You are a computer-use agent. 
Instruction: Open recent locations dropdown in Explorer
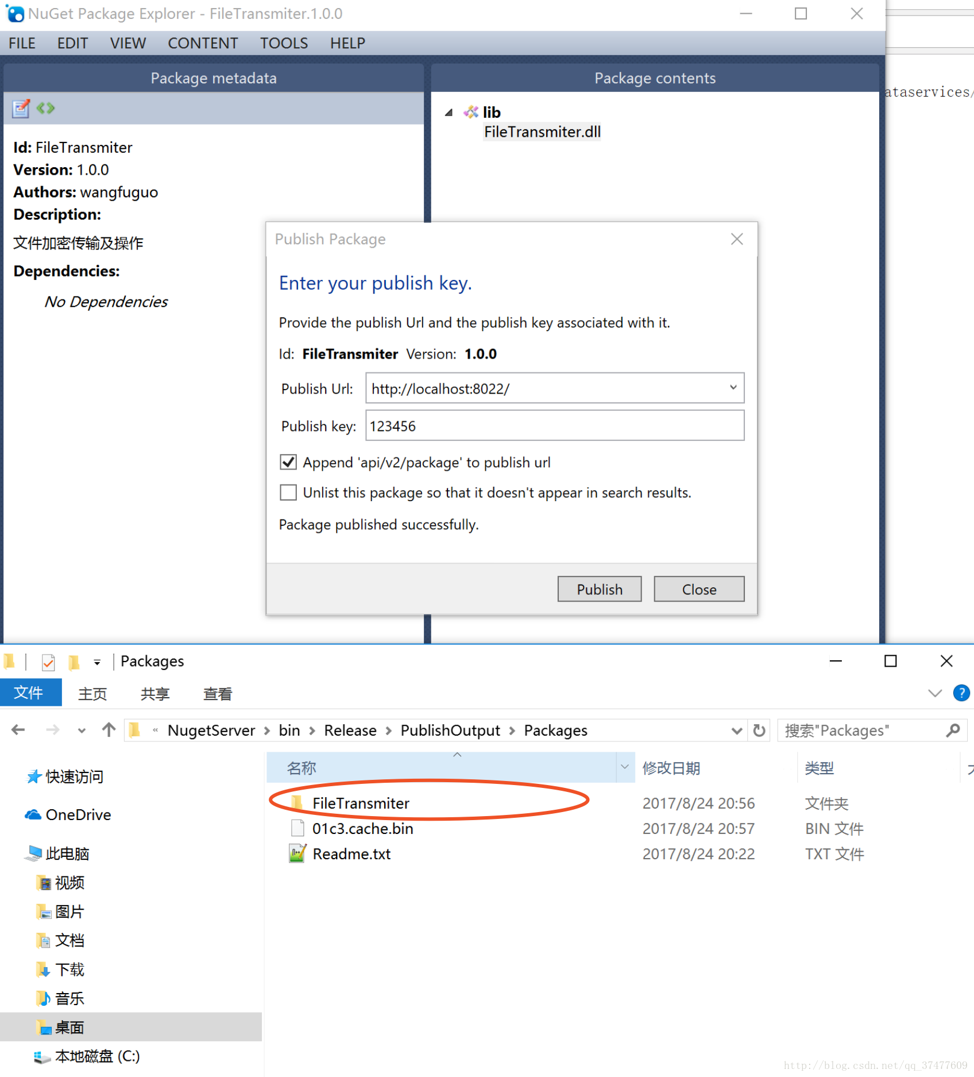[82, 730]
